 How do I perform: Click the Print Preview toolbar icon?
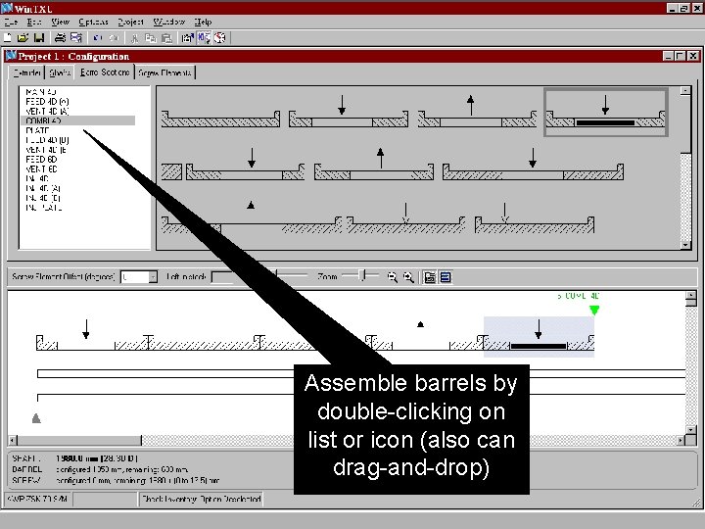[x=76, y=38]
